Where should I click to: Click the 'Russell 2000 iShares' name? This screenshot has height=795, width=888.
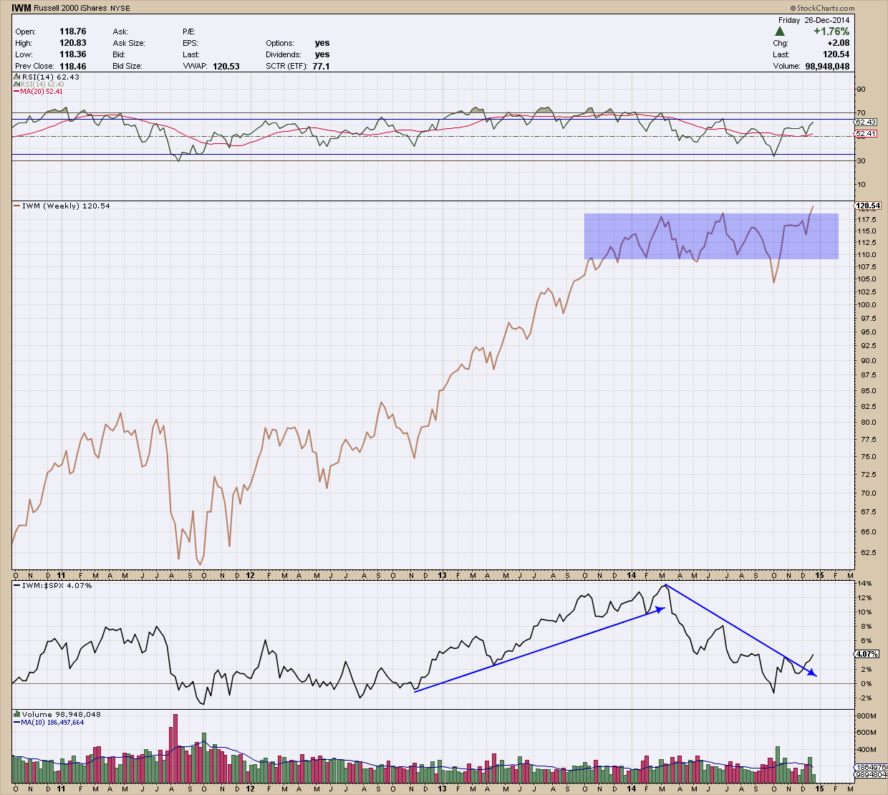(70, 9)
